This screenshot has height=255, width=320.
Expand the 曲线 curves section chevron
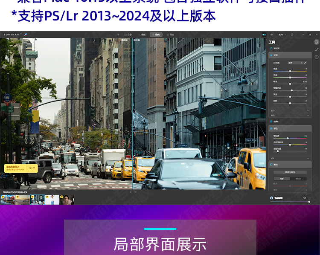[x=308, y=116]
